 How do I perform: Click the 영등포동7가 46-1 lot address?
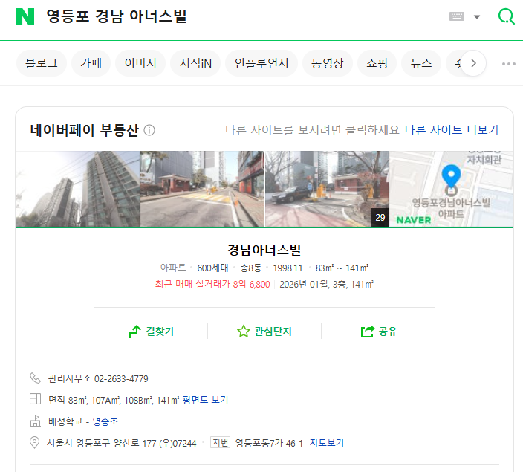click(269, 443)
